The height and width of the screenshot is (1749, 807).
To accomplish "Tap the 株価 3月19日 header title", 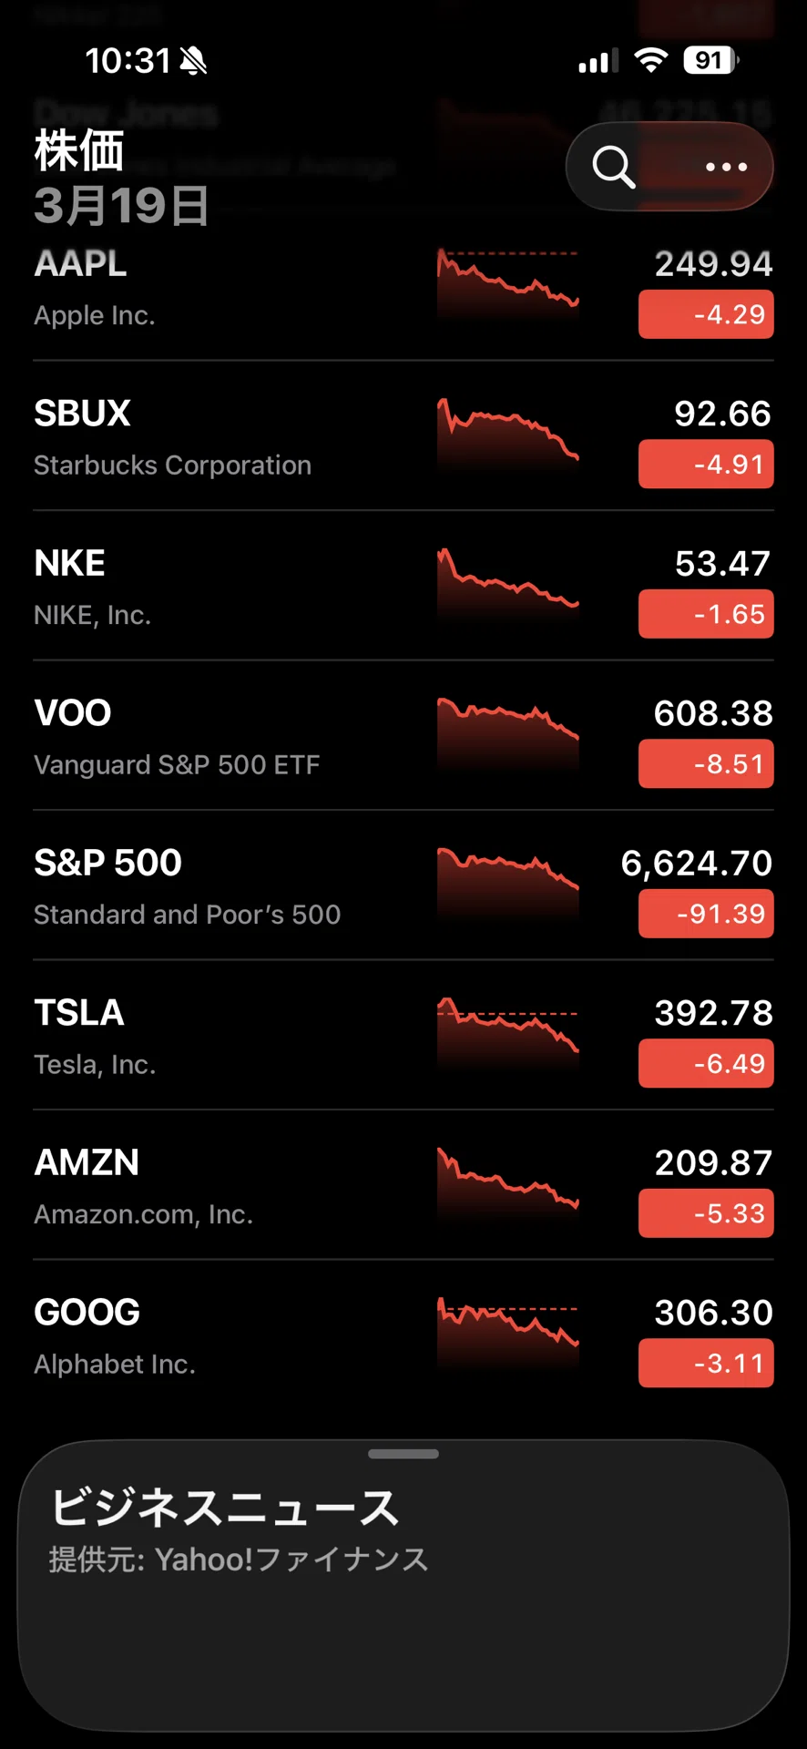I will [x=122, y=178].
